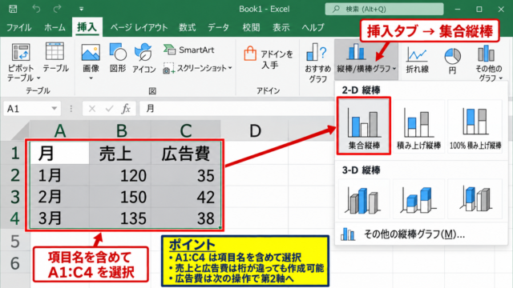The image size is (513, 288).
Task: Open the 図形 shapes gallery
Action: tap(118, 58)
